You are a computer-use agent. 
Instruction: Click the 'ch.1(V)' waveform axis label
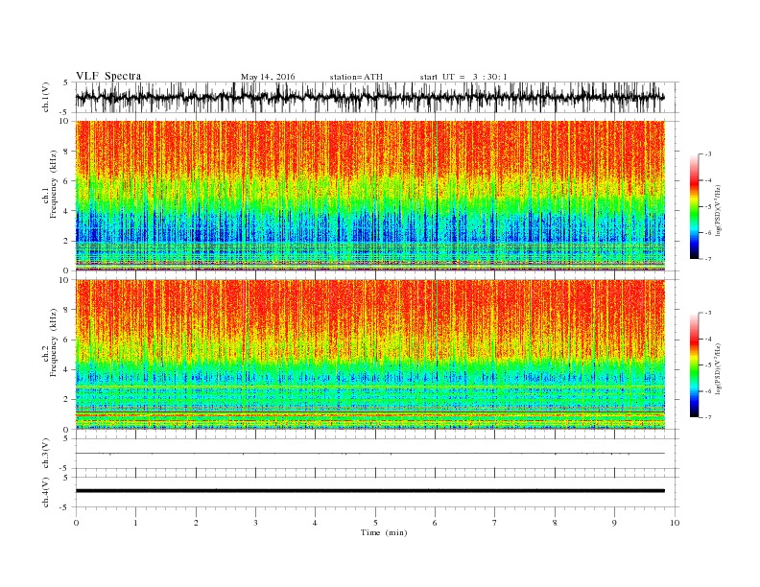(x=45, y=98)
